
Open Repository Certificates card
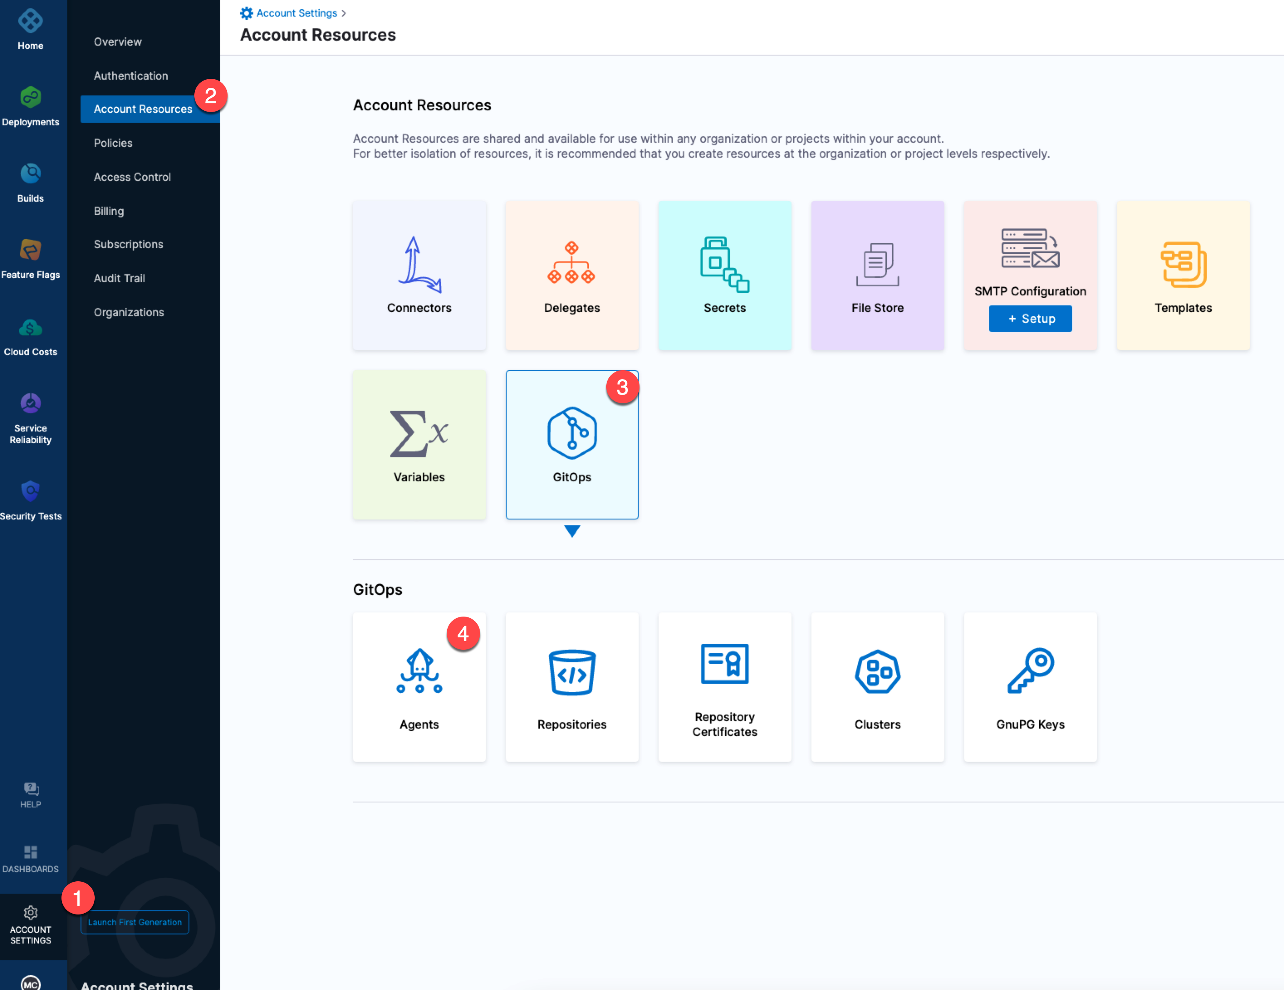[724, 687]
